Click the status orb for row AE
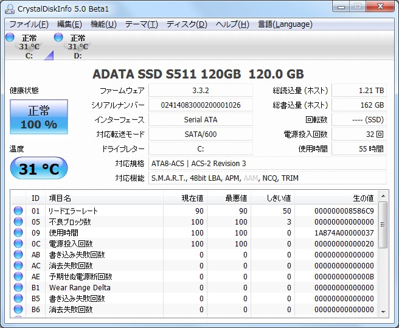The width and height of the screenshot is (399, 328). tap(18, 276)
